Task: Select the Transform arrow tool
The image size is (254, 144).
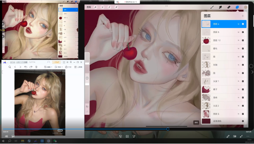Action: [116, 7]
